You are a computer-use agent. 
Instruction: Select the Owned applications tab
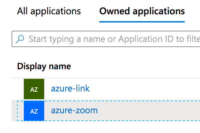[142, 11]
